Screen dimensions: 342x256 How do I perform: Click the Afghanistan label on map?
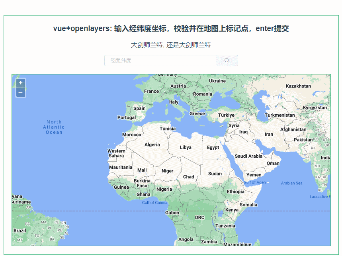click(x=293, y=129)
